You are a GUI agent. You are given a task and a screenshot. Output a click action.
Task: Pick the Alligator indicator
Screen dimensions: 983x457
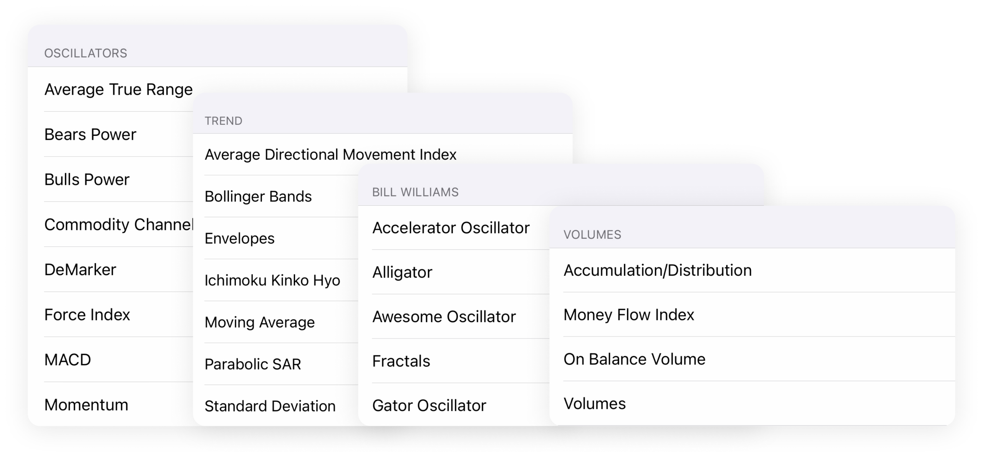coord(402,272)
